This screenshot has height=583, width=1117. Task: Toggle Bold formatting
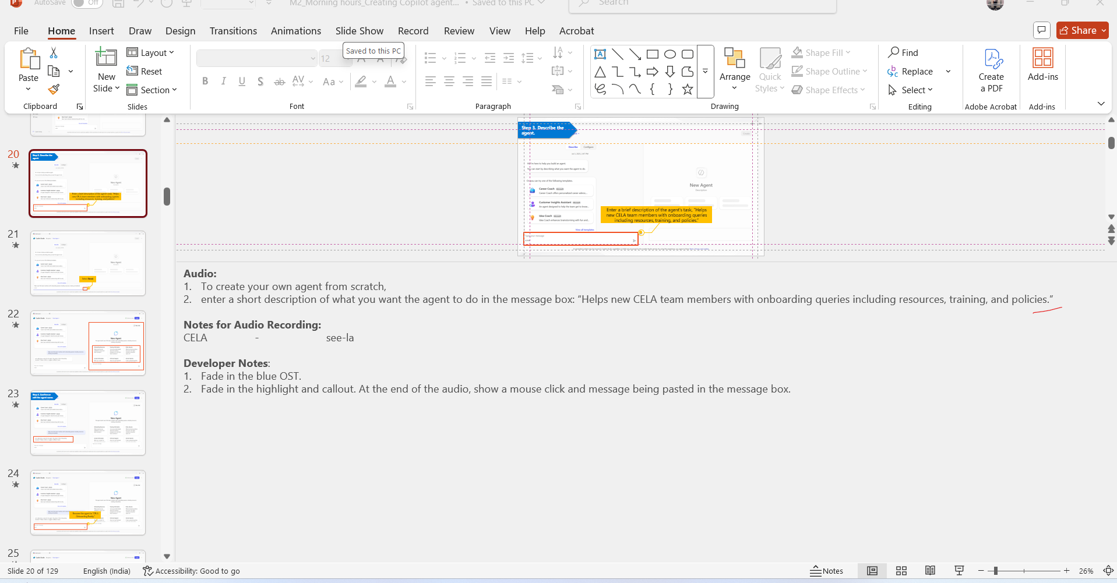205,82
